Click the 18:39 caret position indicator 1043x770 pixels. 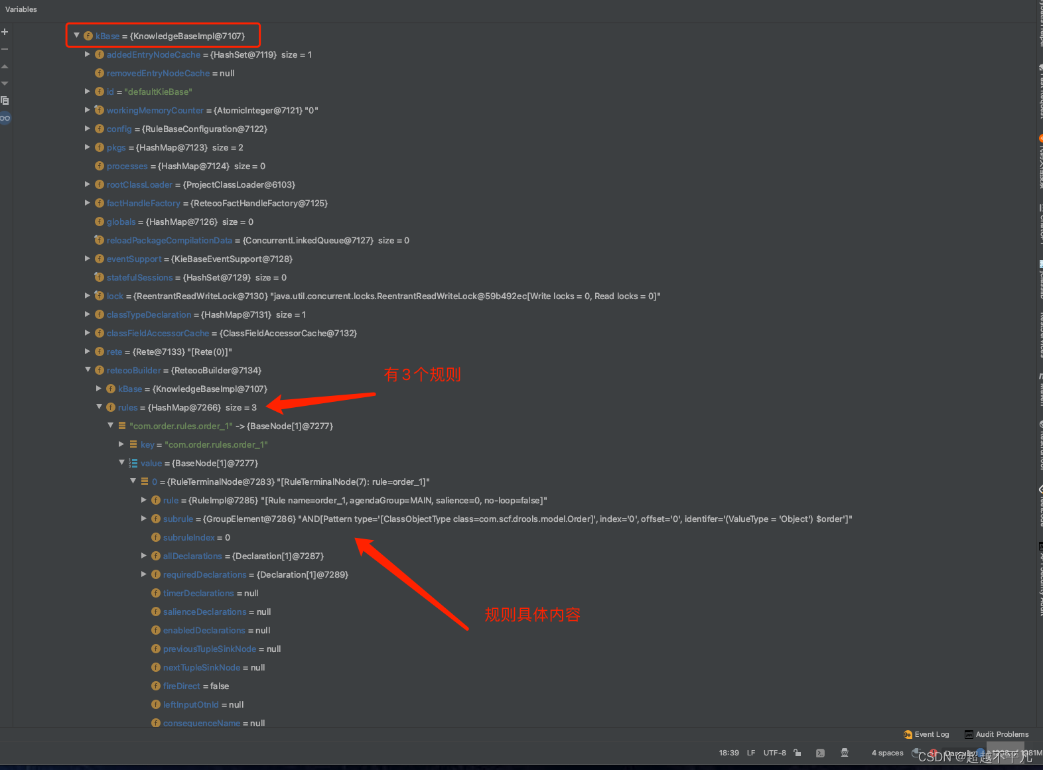point(729,753)
